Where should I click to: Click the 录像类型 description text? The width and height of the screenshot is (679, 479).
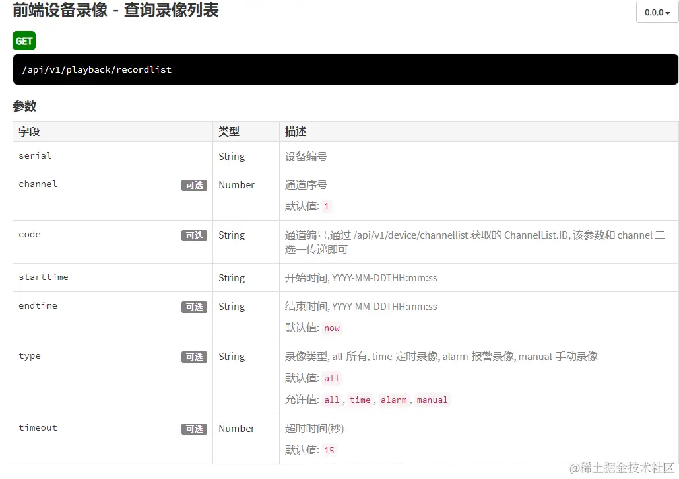click(x=441, y=356)
